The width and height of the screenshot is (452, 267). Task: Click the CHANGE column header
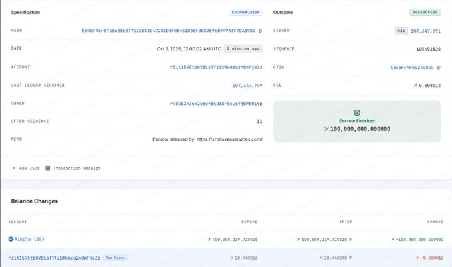pyautogui.click(x=435, y=222)
